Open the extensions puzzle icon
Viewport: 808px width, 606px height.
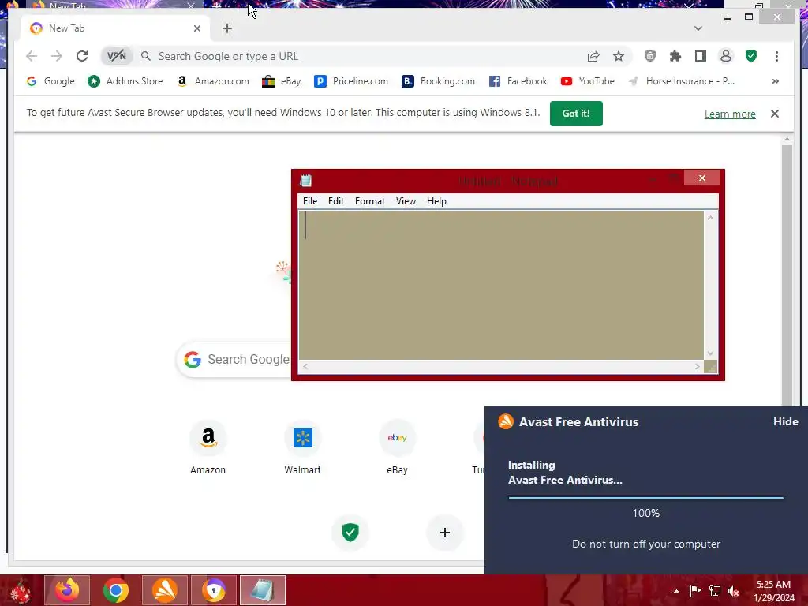[x=675, y=56]
